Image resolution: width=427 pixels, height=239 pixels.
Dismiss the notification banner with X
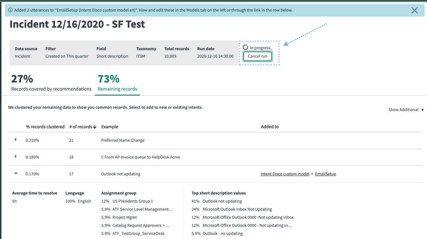click(415, 10)
